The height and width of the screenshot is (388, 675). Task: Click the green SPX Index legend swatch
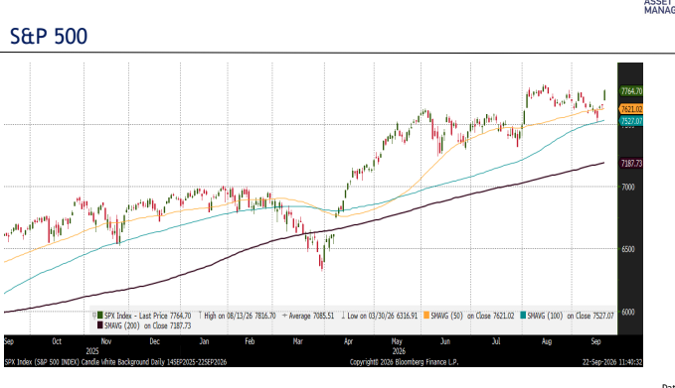pyautogui.click(x=100, y=316)
